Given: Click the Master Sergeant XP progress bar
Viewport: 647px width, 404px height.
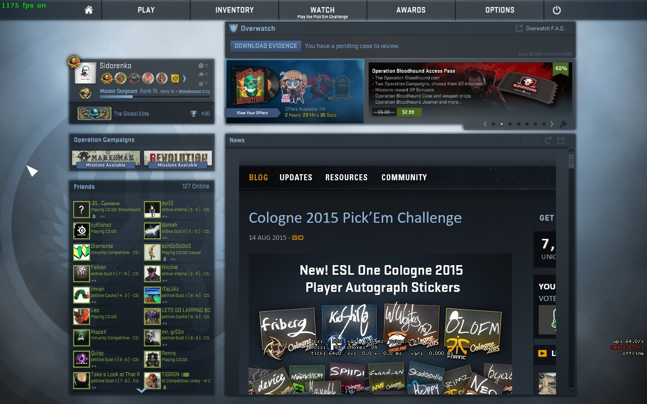Looking at the screenshot, I should [x=155, y=96].
